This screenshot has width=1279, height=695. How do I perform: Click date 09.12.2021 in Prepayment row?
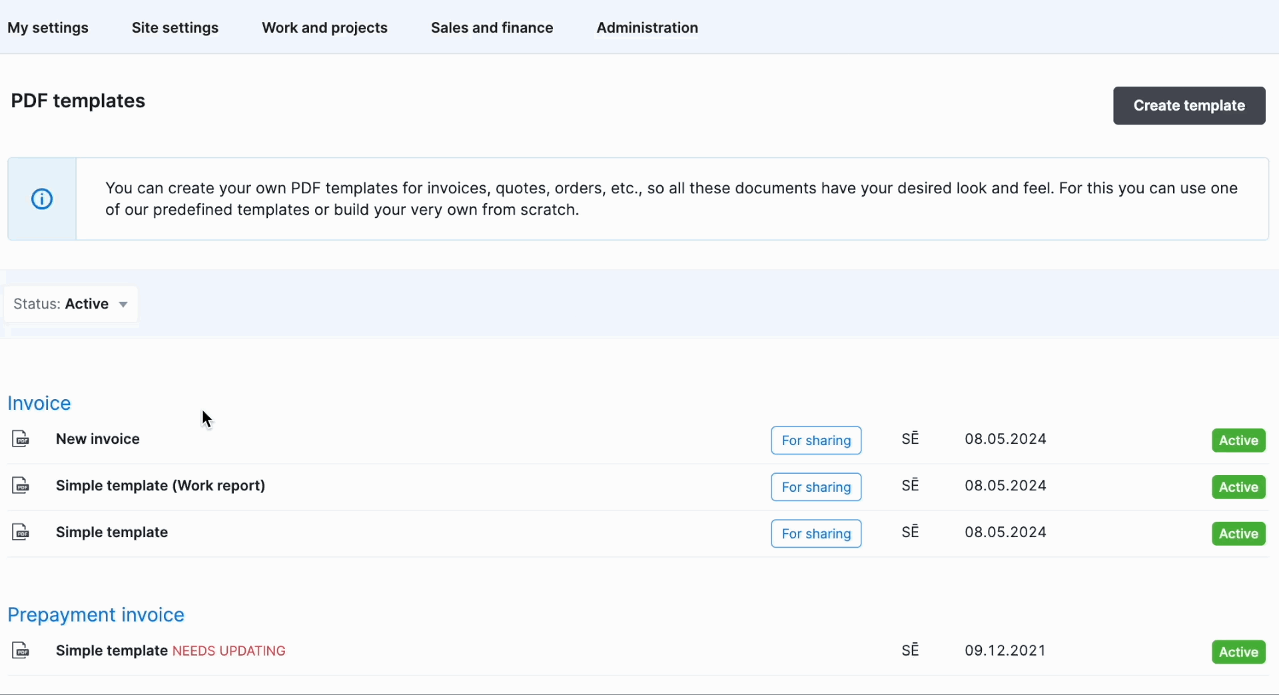(1006, 651)
